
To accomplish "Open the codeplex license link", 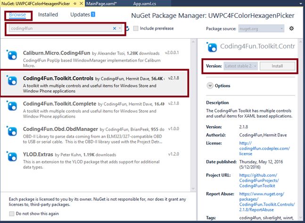I will point(264,149).
